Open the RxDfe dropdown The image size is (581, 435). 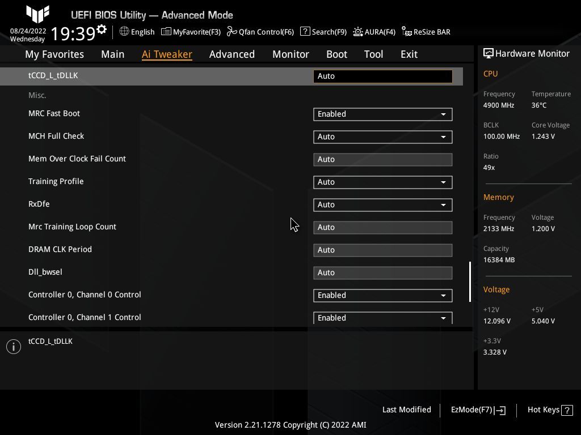coord(383,205)
